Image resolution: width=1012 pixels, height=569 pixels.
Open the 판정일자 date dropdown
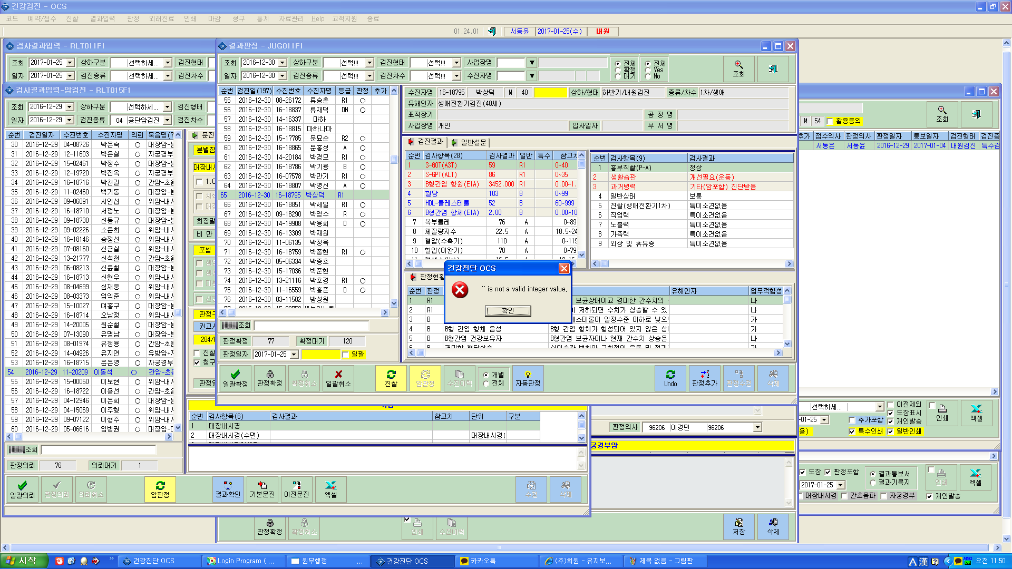(294, 355)
